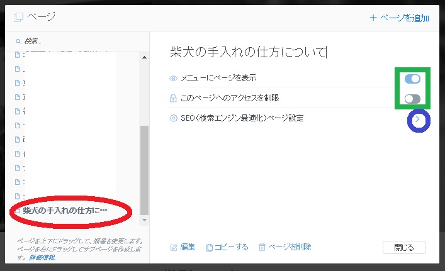Click the lock icon beside access restriction
445x271 pixels.
coord(173,98)
